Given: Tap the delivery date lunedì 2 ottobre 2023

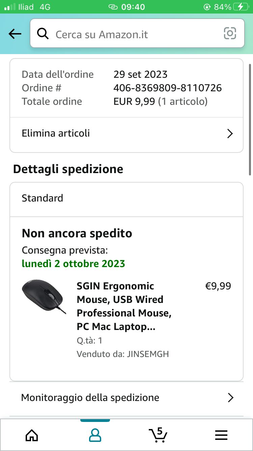Looking at the screenshot, I should [74, 264].
